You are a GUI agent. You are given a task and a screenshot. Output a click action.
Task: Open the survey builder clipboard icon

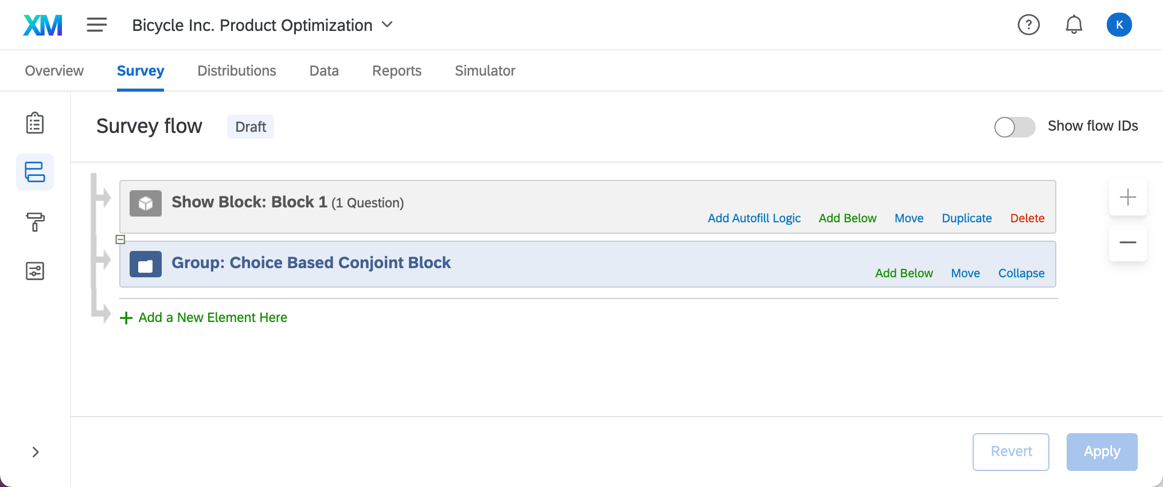pos(35,123)
